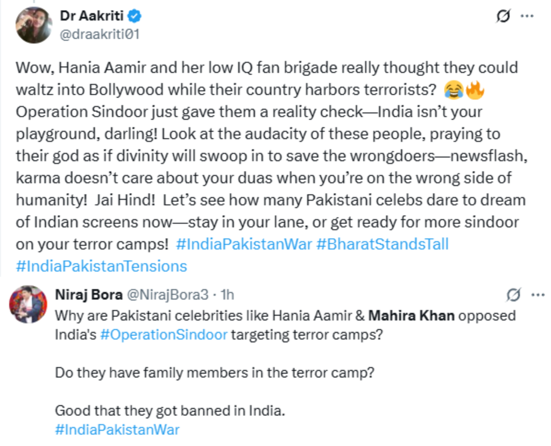Open Dr Aakriti's profile picture
Screen dimensions: 551x446
tap(34, 25)
